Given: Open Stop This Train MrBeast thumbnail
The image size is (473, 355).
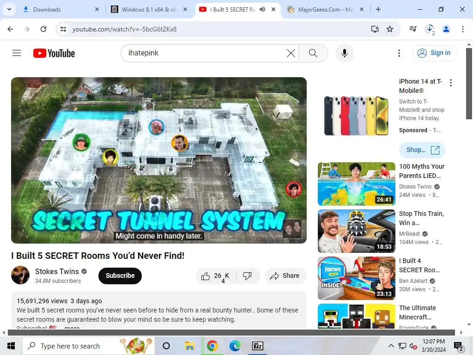Looking at the screenshot, I should pos(356,231).
